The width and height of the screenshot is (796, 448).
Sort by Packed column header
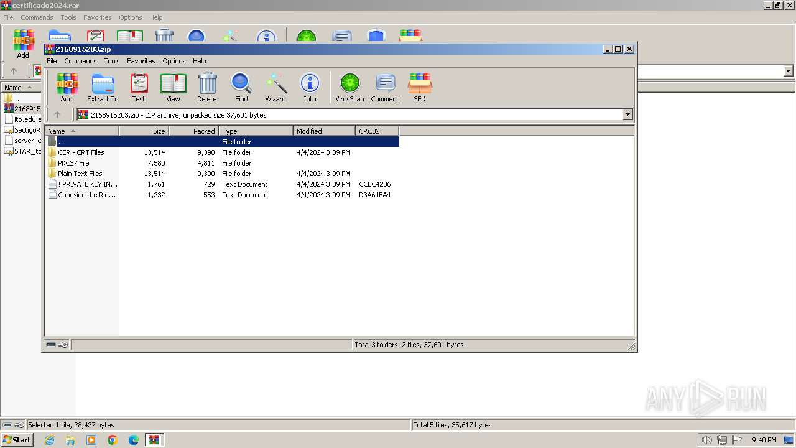(x=193, y=131)
